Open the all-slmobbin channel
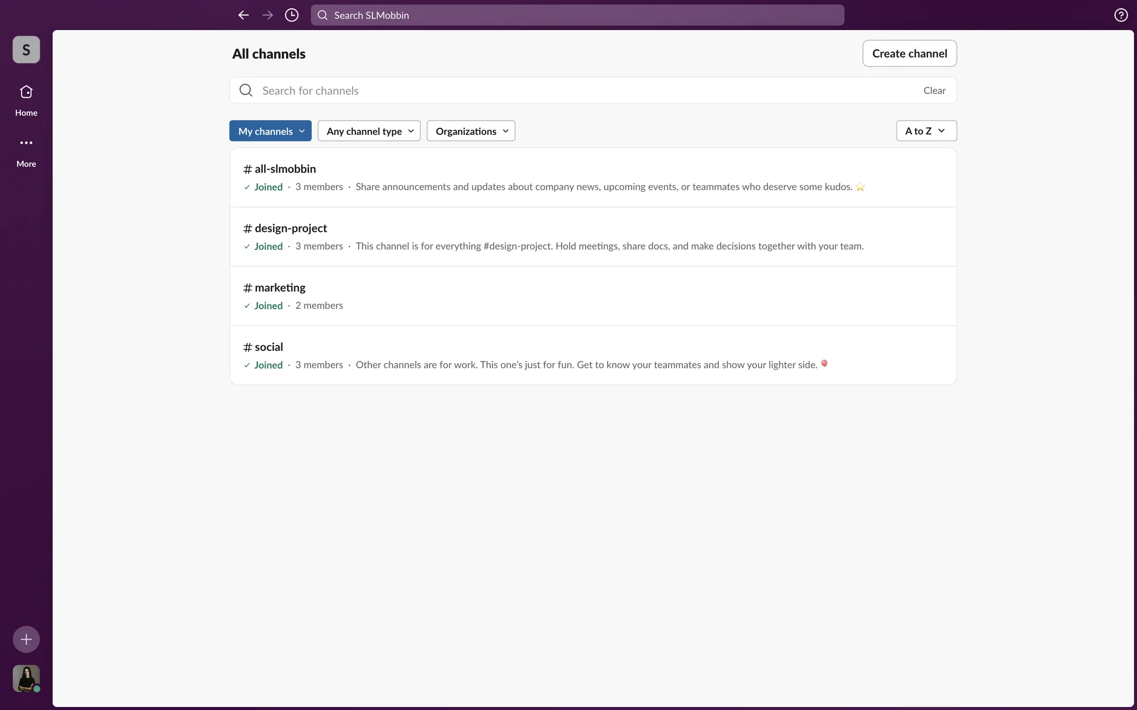1137x710 pixels. [285, 169]
